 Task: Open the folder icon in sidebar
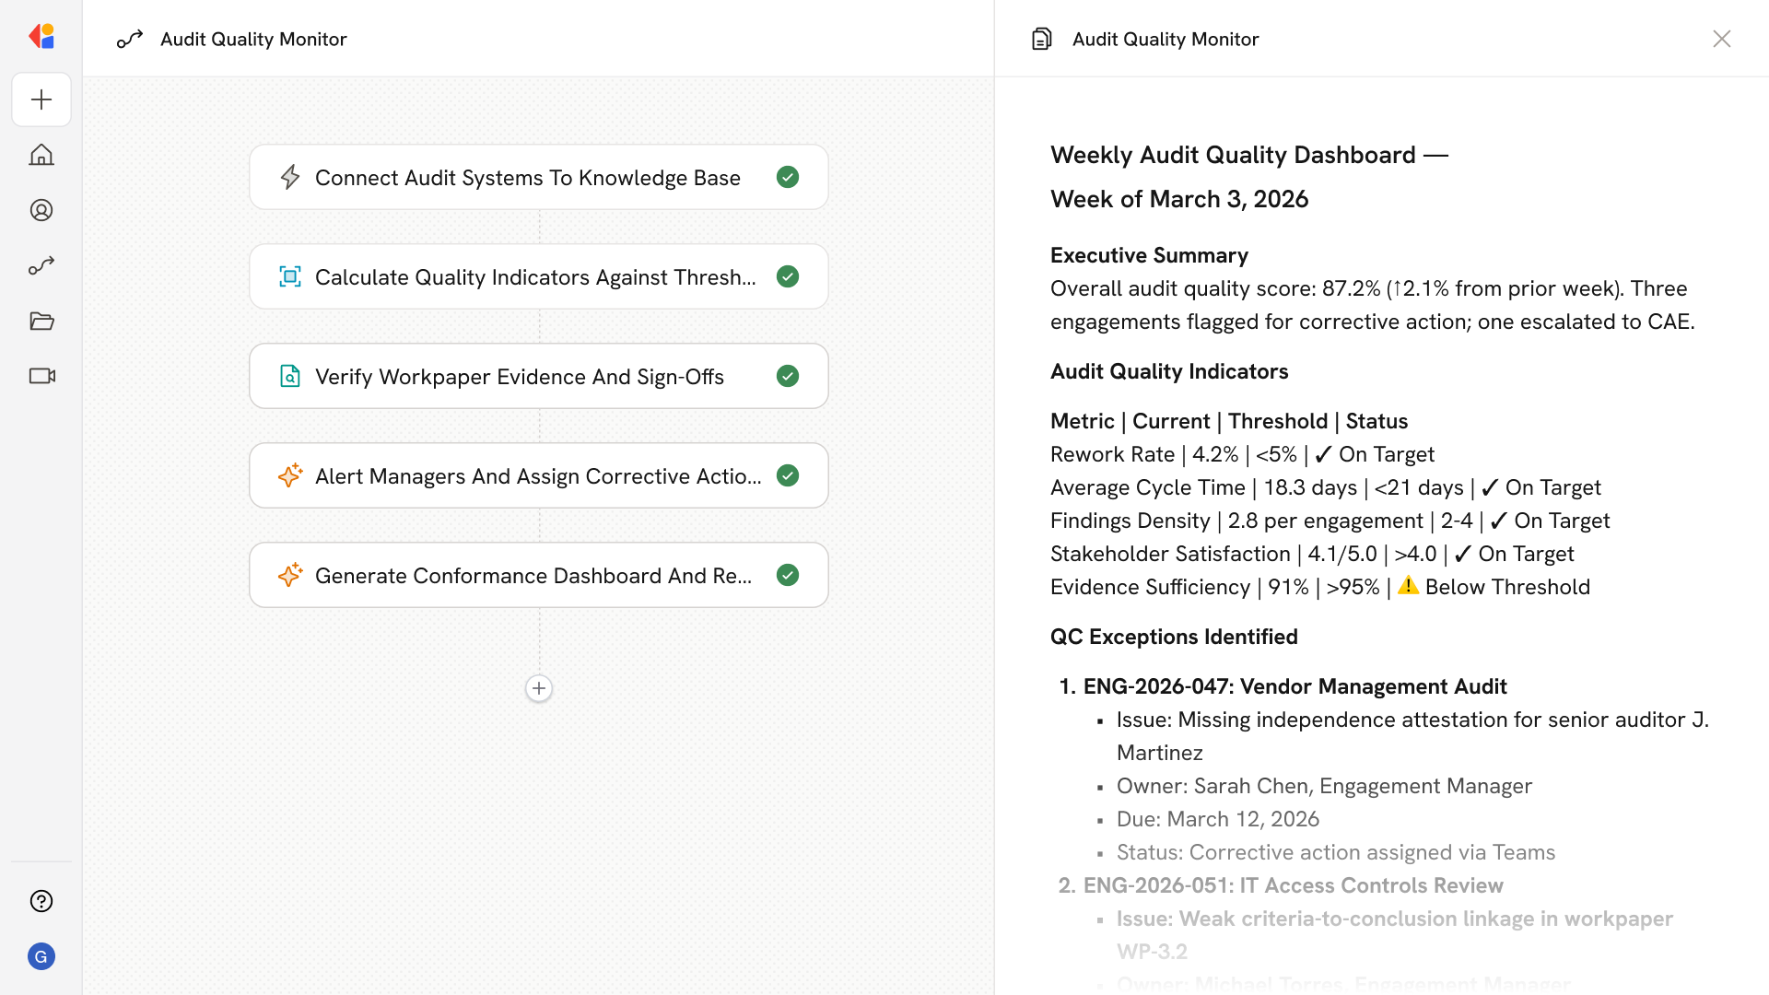pyautogui.click(x=41, y=321)
